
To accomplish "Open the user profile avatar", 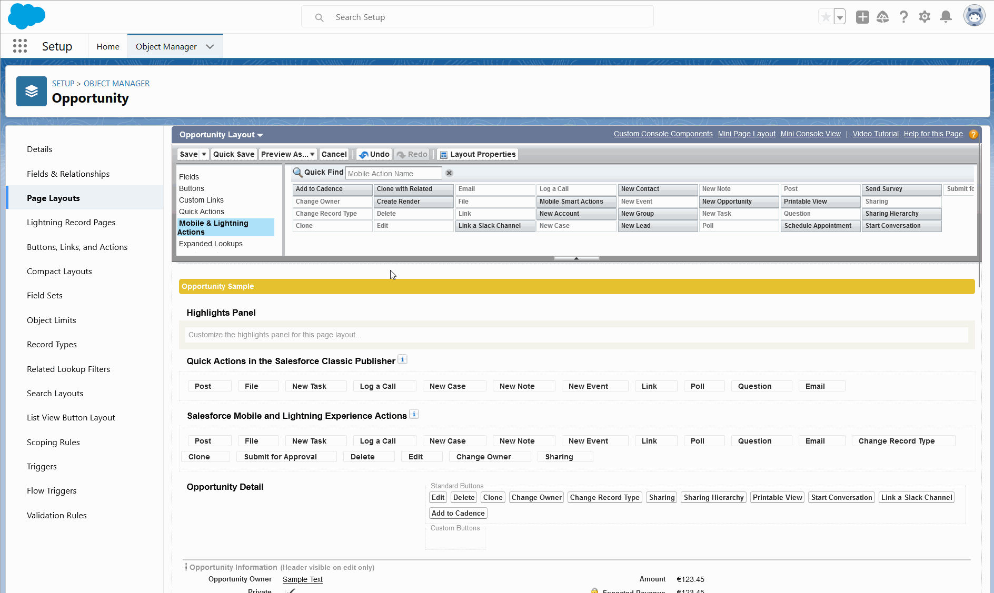I will click(975, 16).
